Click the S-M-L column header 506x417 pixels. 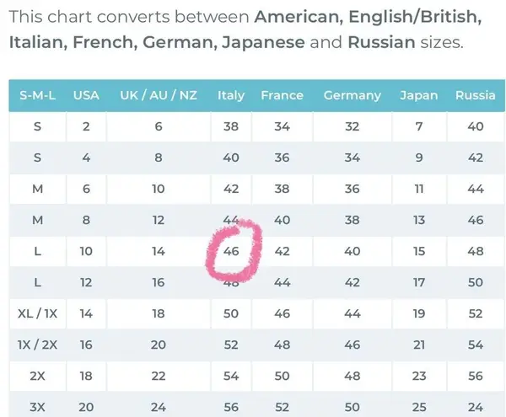[38, 95]
